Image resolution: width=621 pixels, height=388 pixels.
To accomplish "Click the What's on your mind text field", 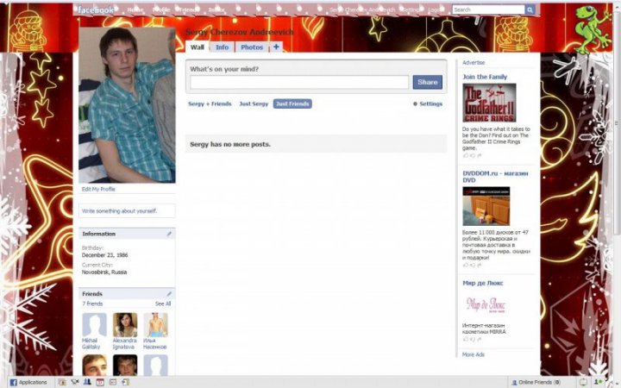I will point(299,83).
